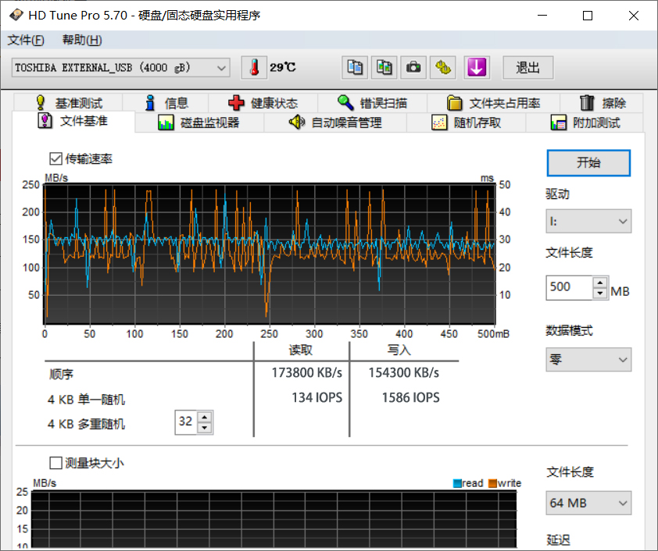Enable the 测量块大小 checkbox

[x=55, y=463]
